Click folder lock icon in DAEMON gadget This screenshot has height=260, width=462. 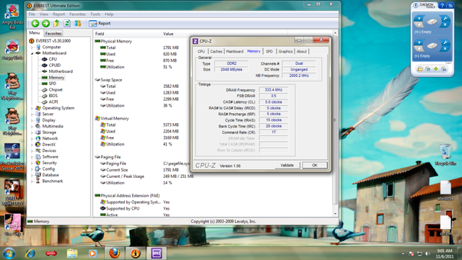click(420, 69)
